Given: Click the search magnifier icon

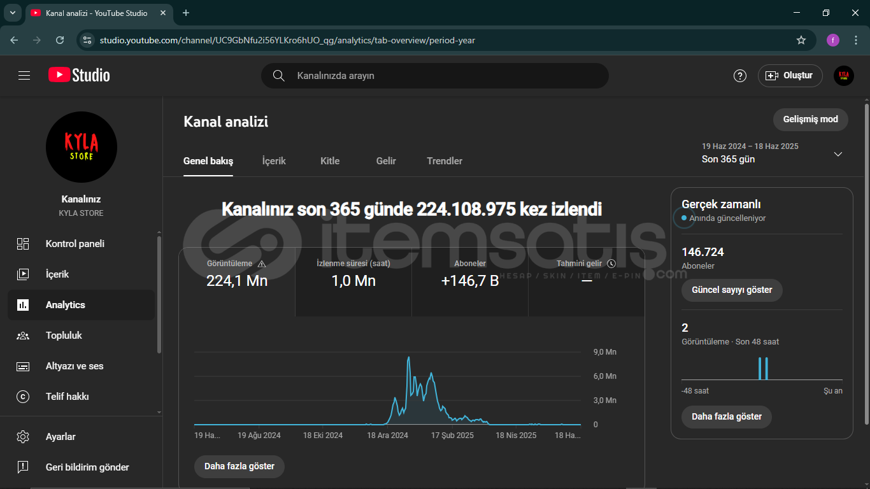Looking at the screenshot, I should 278,76.
